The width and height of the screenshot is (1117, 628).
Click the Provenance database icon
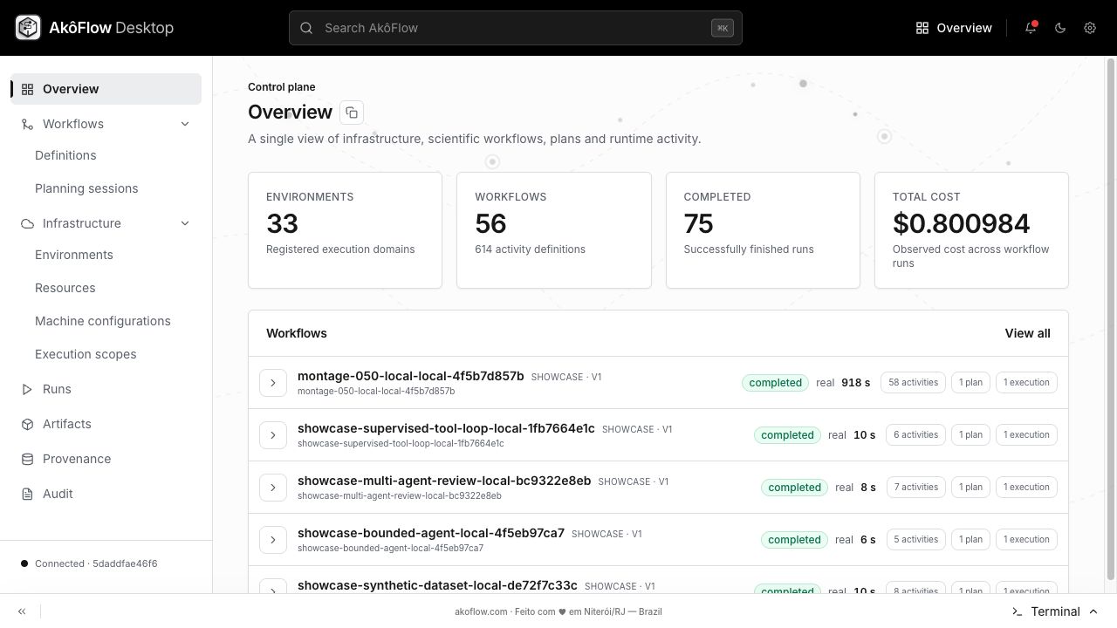click(x=27, y=459)
